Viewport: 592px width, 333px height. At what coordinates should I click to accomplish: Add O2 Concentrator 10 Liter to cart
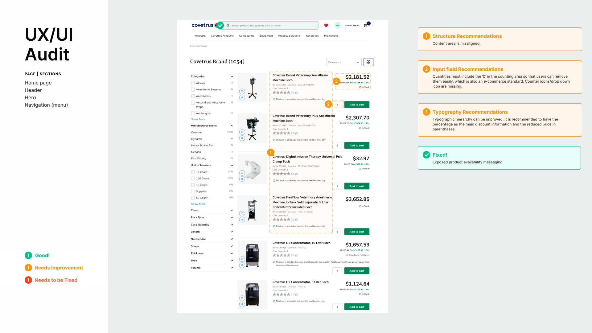[x=357, y=271]
